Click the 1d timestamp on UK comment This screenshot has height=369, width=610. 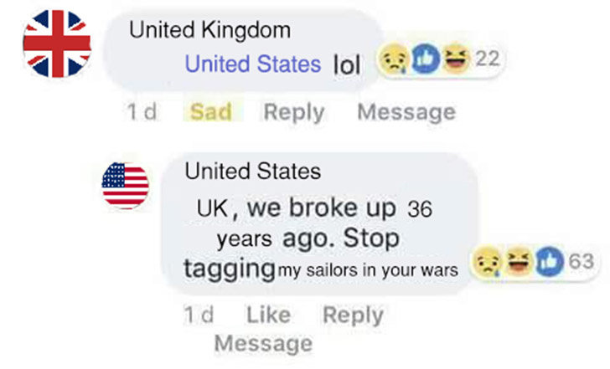pos(142,112)
